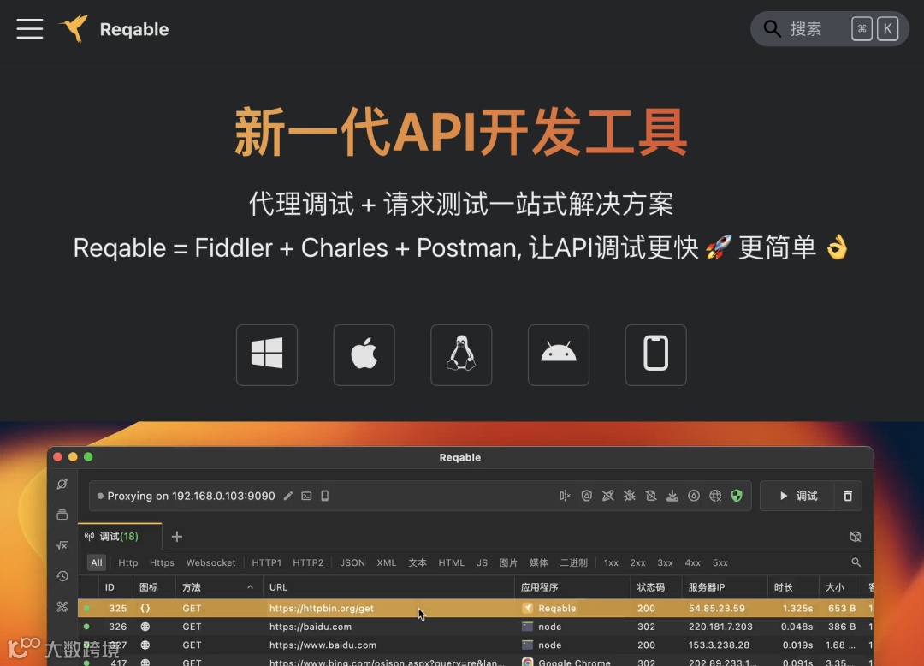This screenshot has width=924, height=666.
Task: Click the globe icon in proxy toolbar
Action: (715, 496)
